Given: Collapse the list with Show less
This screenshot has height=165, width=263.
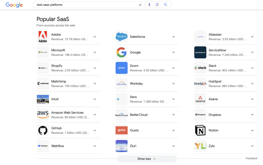Looking at the screenshot, I should point(147,159).
